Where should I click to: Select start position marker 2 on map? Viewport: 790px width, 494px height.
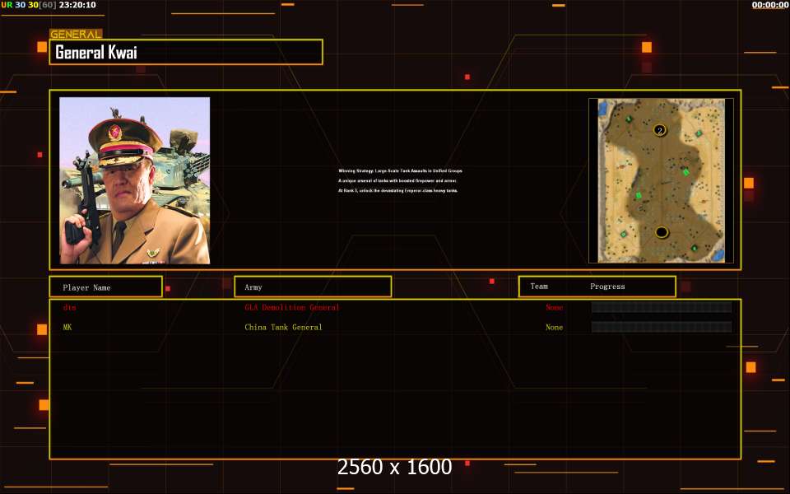click(660, 131)
